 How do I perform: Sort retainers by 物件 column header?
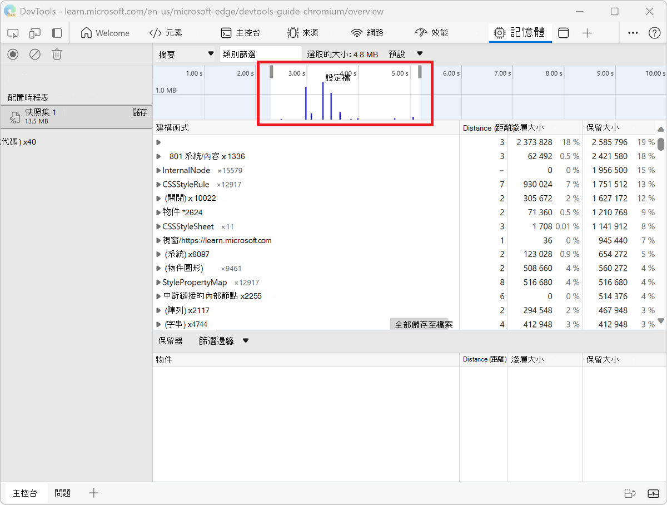306,360
